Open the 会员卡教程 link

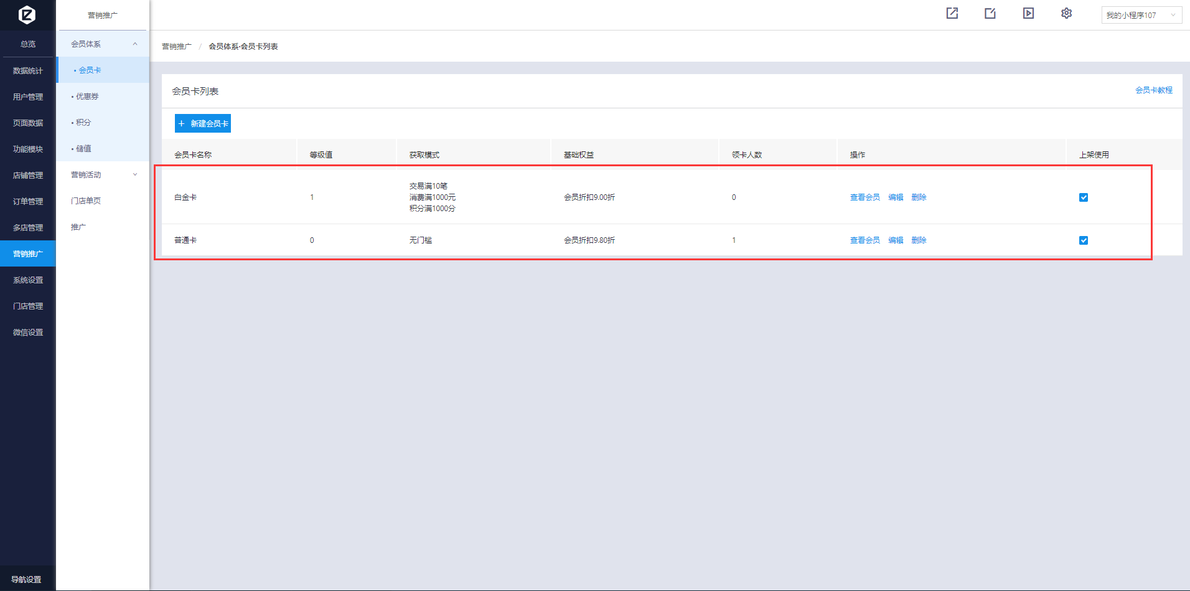click(x=1153, y=90)
